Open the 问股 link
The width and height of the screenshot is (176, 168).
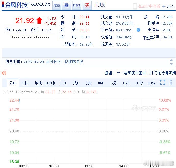tap(100, 5)
